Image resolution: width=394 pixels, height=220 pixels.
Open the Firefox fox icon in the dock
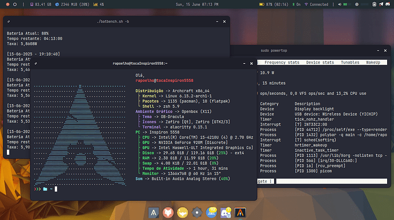[x=168, y=213]
